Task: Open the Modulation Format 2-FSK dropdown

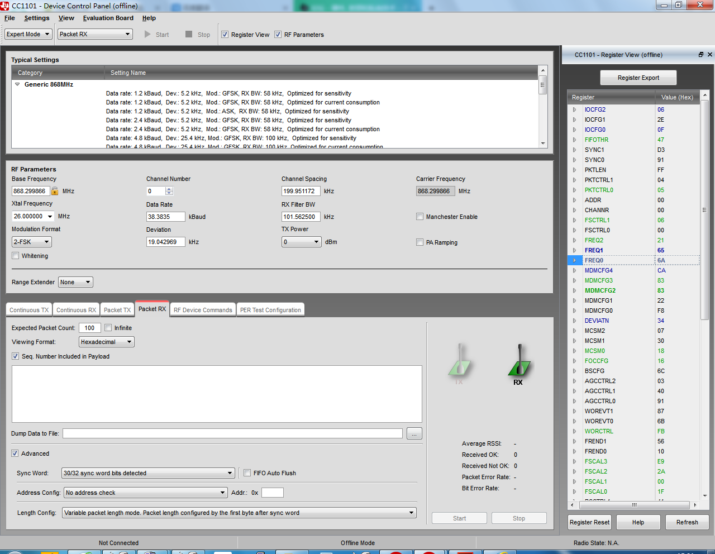Action: click(x=32, y=242)
